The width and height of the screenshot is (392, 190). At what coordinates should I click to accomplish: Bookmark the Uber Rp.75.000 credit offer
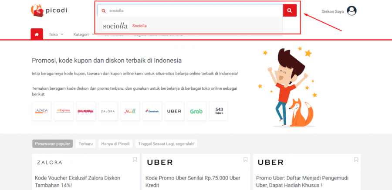pos(246,159)
